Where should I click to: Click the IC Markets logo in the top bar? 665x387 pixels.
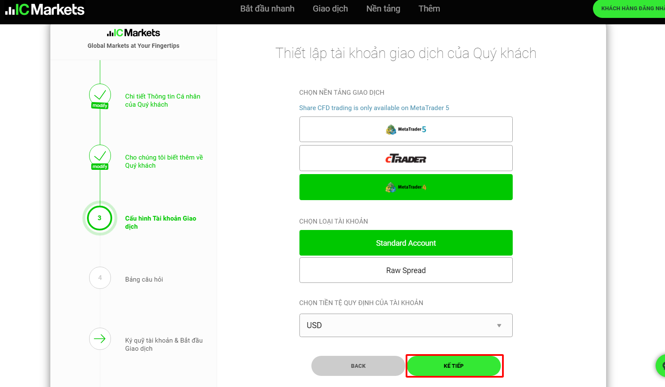[x=45, y=9]
